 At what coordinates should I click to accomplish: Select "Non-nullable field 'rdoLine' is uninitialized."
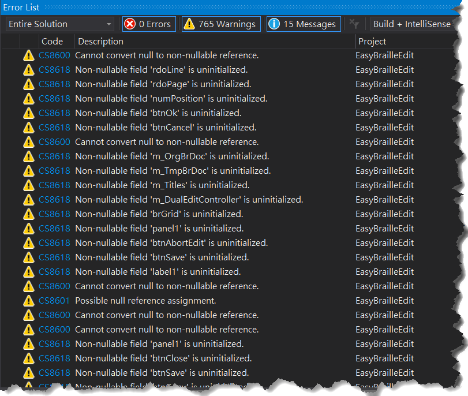[162, 70]
